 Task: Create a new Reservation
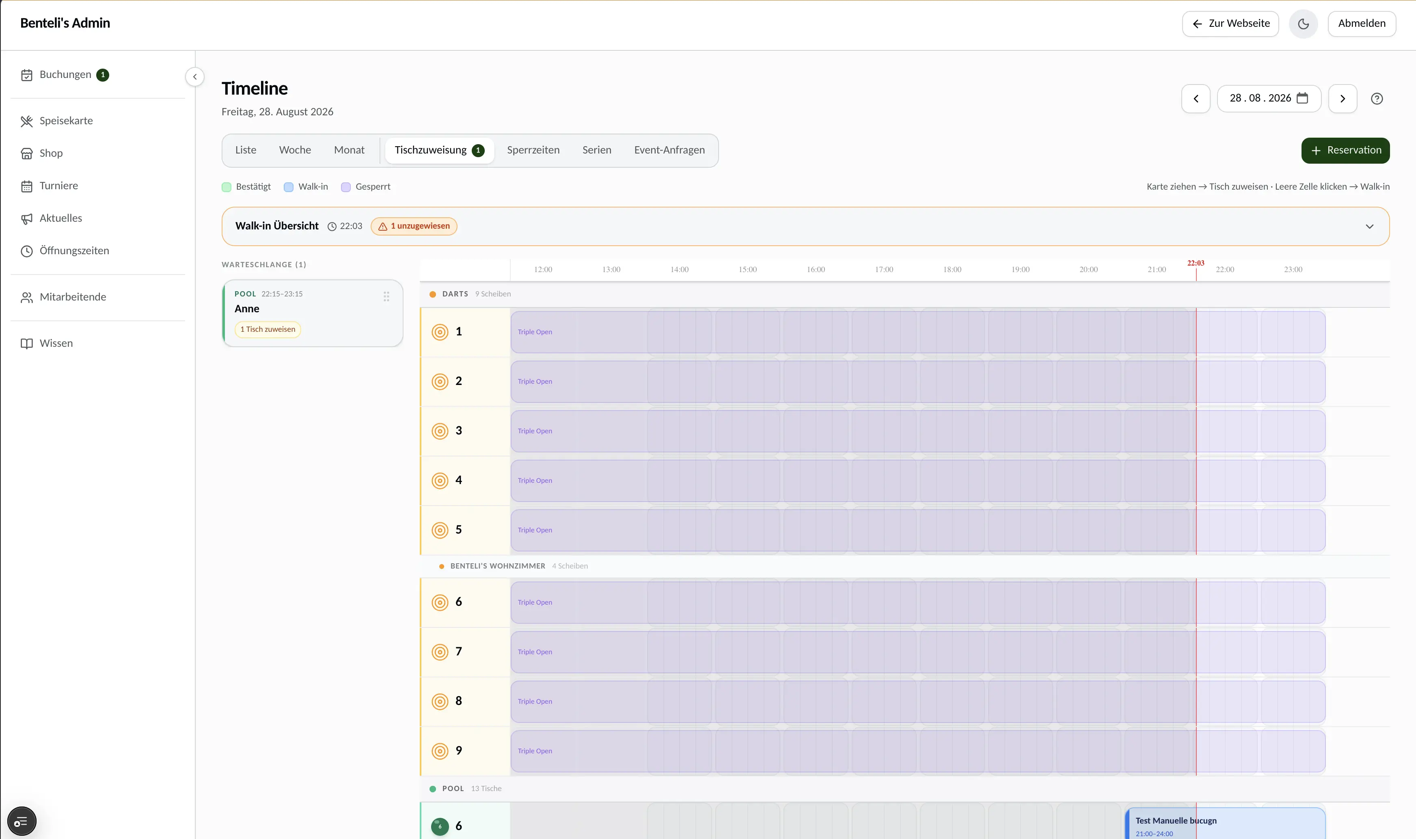point(1345,150)
